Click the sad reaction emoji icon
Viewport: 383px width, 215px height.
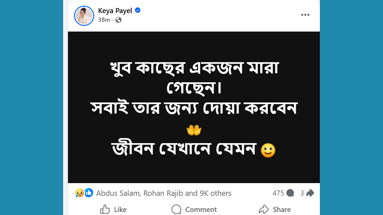click(79, 193)
